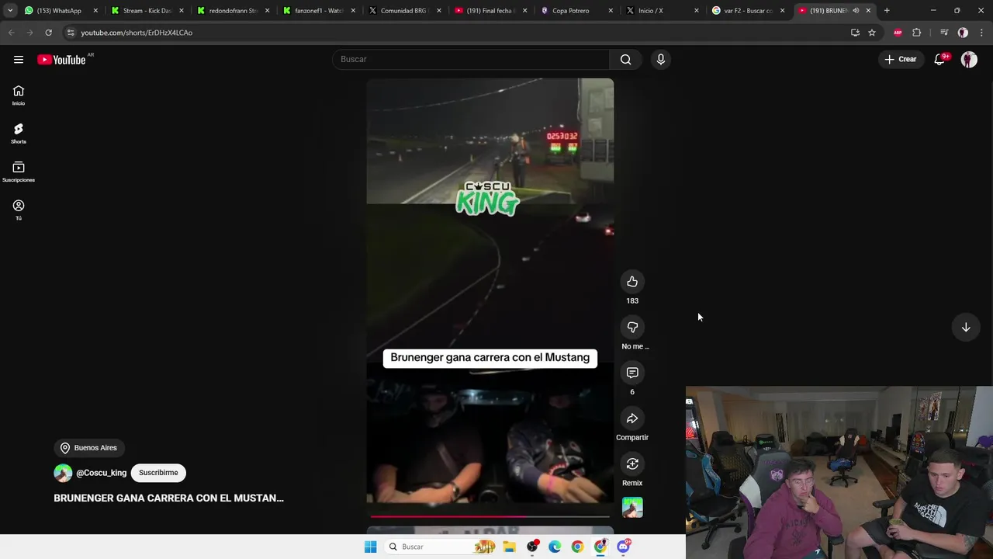
Task: Open Discord from the taskbar
Action: pyautogui.click(x=623, y=547)
